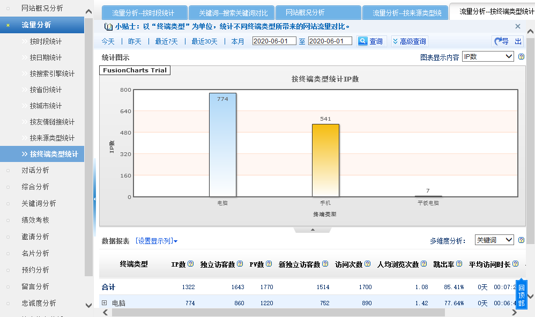The image size is (535, 317).
Task: Collapse the chart panel using arrow handle
Action: pyautogui.click(x=313, y=230)
